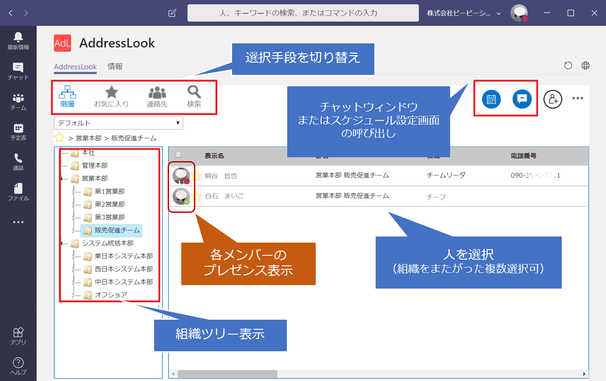Viewport: 606px width, 381px height.
Task: Select 管理本部 in the organization tree
Action: pos(95,166)
